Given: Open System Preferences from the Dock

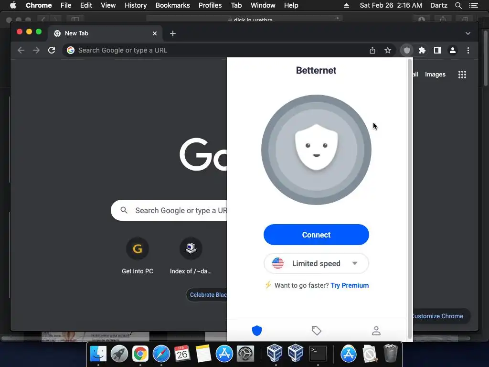Looking at the screenshot, I should pos(245,354).
